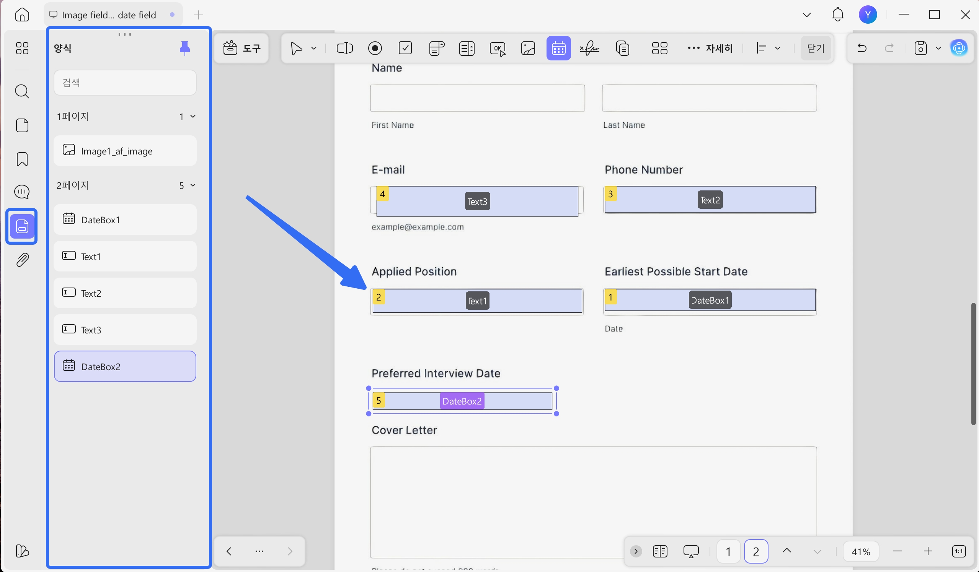Image resolution: width=979 pixels, height=572 pixels.
Task: Select the Image Field form tool
Action: coord(528,48)
